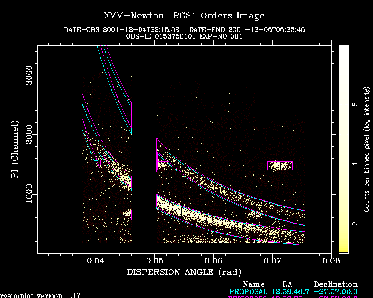Click the colorbar tick label 2
Viewport: 373px width, 298px height.
(x=355, y=223)
